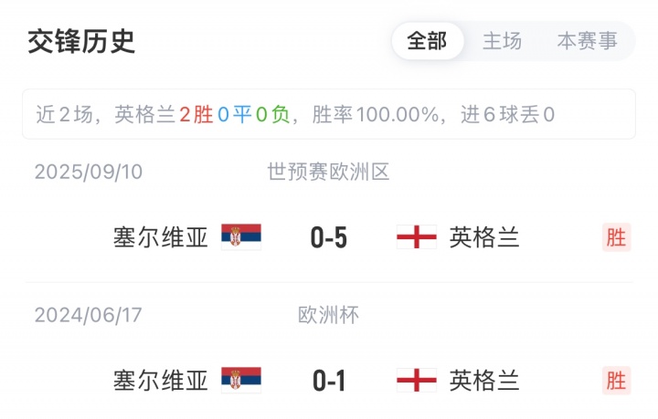Image resolution: width=658 pixels, height=419 pixels.
Task: Open the 0-5 match score
Action: coord(329,238)
